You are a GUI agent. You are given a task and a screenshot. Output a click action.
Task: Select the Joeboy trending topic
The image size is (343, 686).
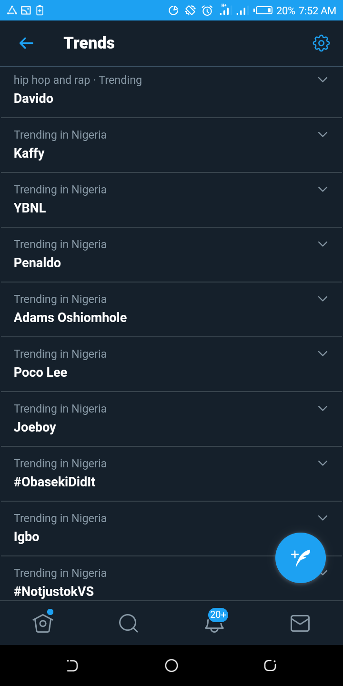click(x=35, y=427)
